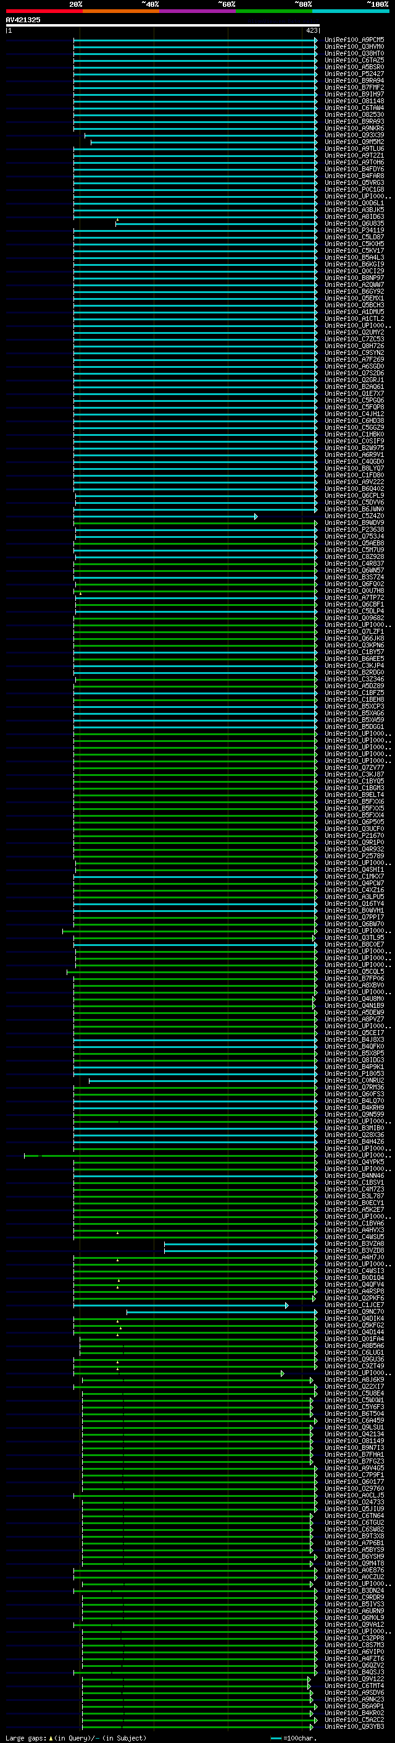This screenshot has width=395, height=1743.
Task: Open hit UniRef100_Q3HVM0
Action: (354, 47)
